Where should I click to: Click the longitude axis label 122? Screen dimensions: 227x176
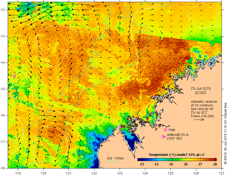94,173
